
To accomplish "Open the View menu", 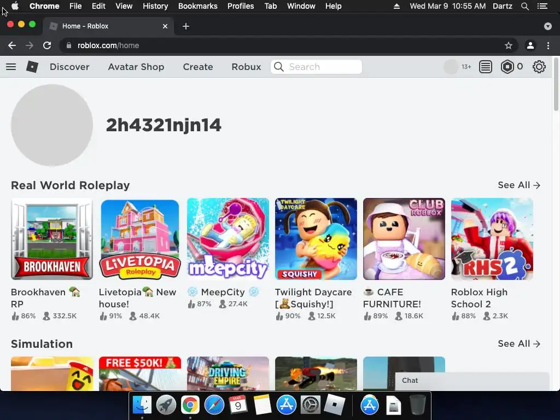I will [124, 6].
